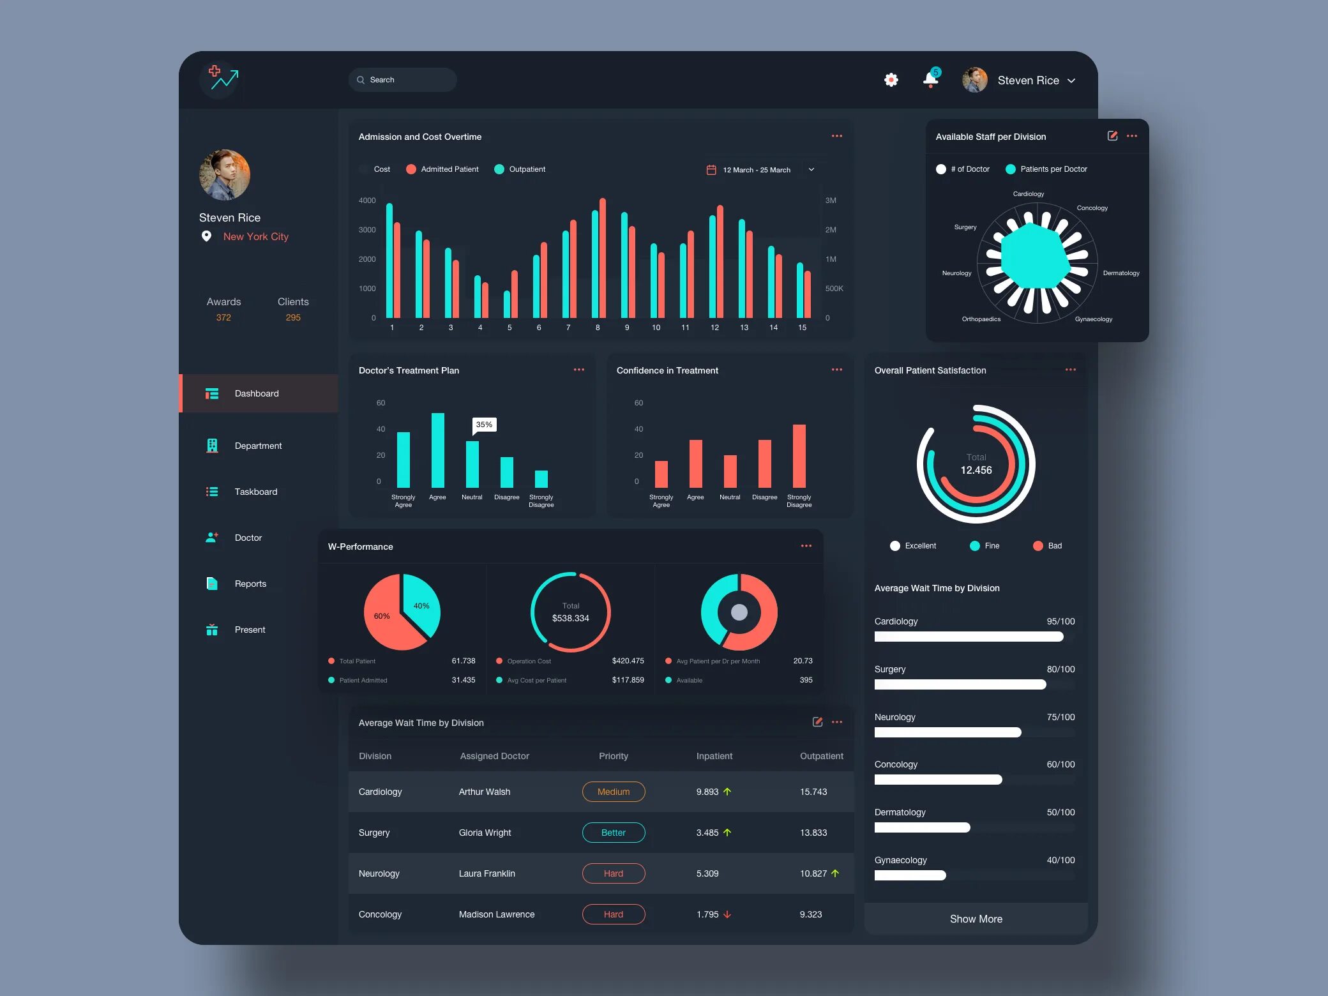This screenshot has height=996, width=1328.
Task: Select the Department menu item
Action: point(259,444)
